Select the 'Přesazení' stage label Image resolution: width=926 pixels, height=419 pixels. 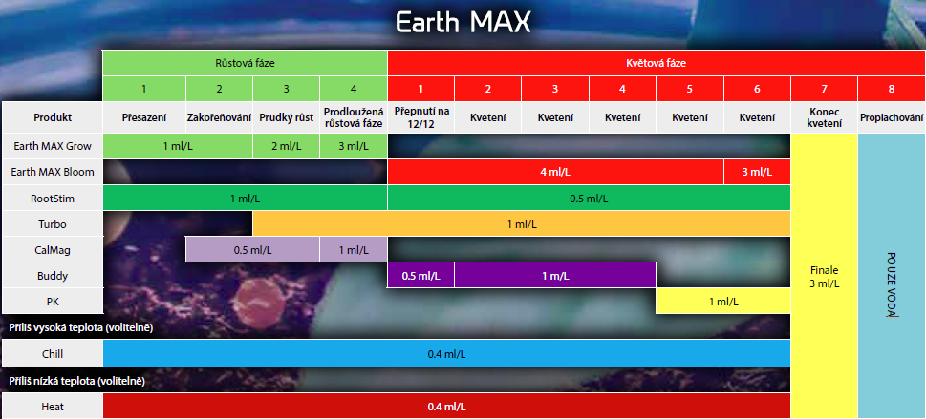[144, 117]
